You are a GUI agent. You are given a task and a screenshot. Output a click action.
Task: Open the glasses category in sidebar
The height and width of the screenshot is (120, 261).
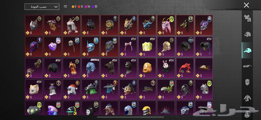pyautogui.click(x=247, y=66)
